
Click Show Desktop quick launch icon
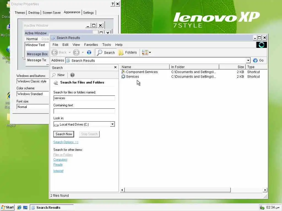coord(25,208)
